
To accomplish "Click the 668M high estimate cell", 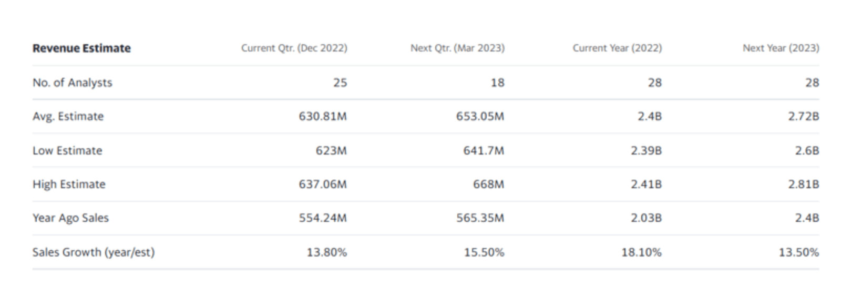I will coord(488,184).
